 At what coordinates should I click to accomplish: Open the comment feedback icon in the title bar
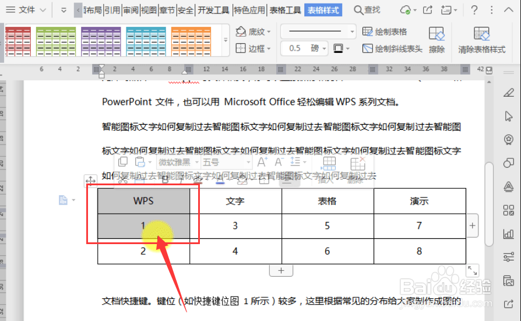(x=446, y=10)
